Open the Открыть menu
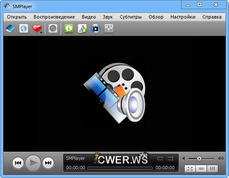The width and height of the screenshot is (229, 178). point(17,17)
